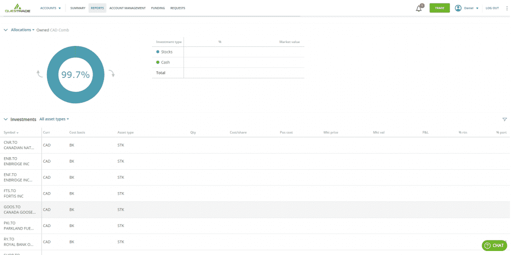512x255 pixels.
Task: Click the Log Out link
Action: point(492,8)
